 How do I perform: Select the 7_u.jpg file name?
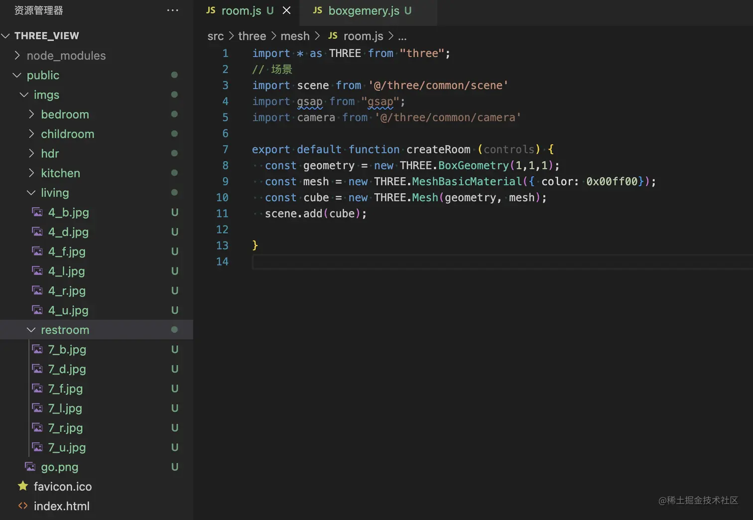click(67, 447)
